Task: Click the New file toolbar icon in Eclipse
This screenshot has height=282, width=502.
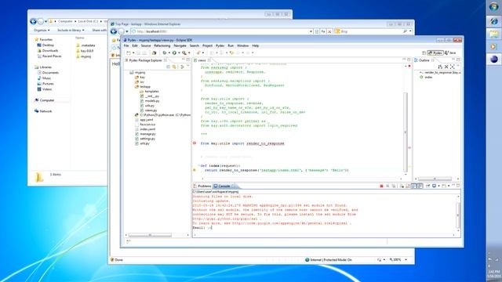Action: click(129, 52)
